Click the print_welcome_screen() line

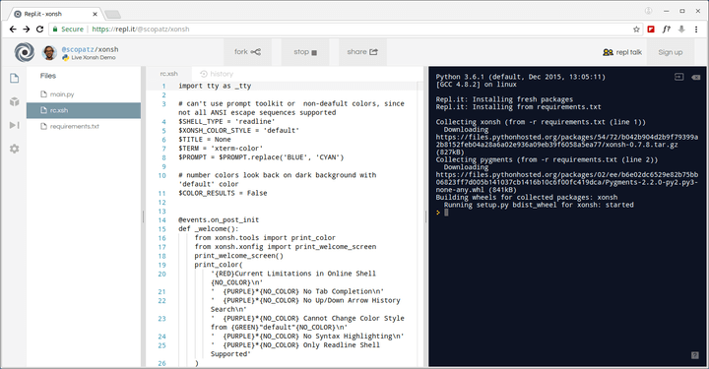(239, 256)
